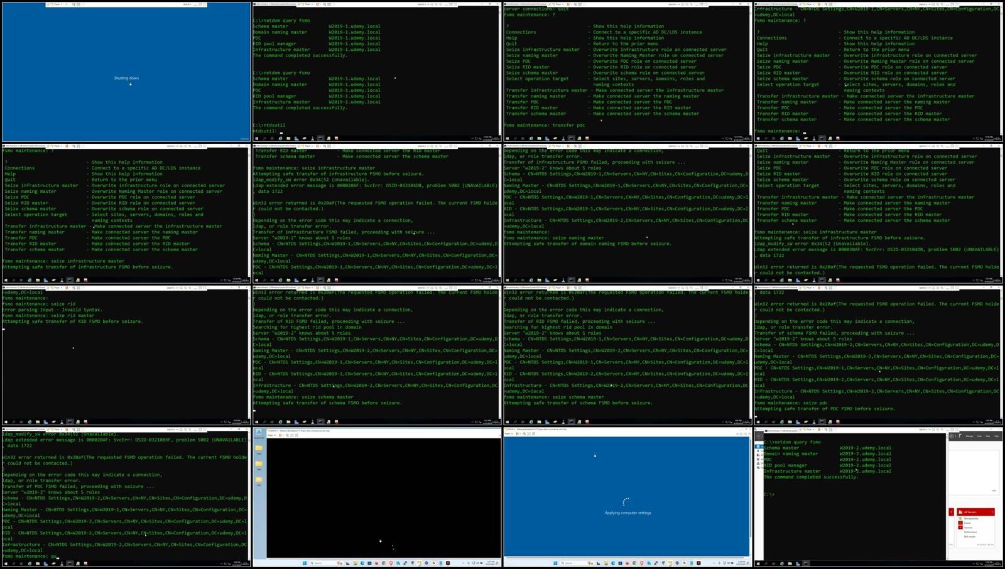Image resolution: width=1005 pixels, height=569 pixels.
Task: Open the topmost yellow folder below Recycle Bin
Action: [x=259, y=450]
